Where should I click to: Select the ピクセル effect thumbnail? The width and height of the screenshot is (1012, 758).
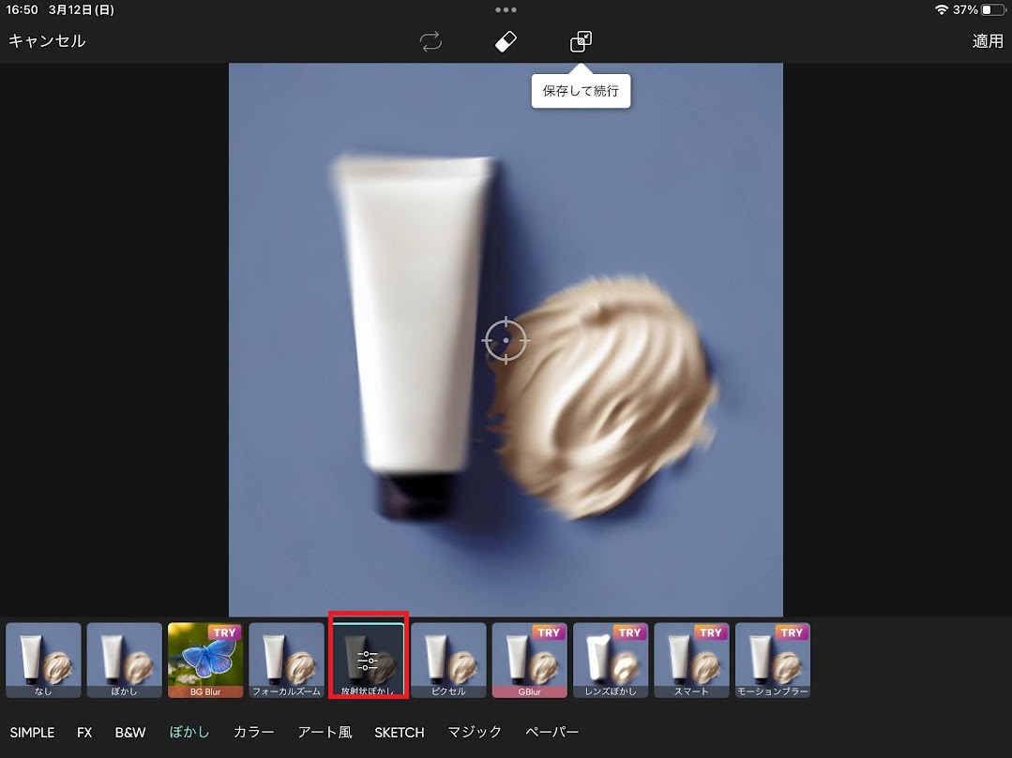448,660
